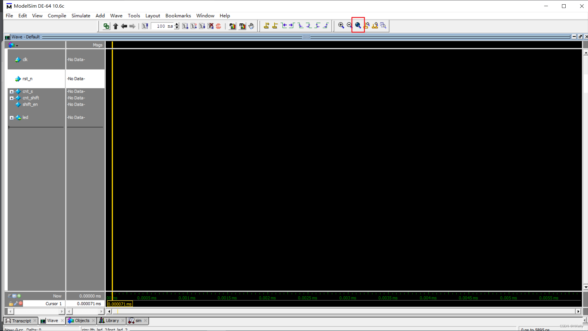Image resolution: width=588 pixels, height=331 pixels.
Task: Click the red Remove Cursor icon
Action: click(21, 303)
